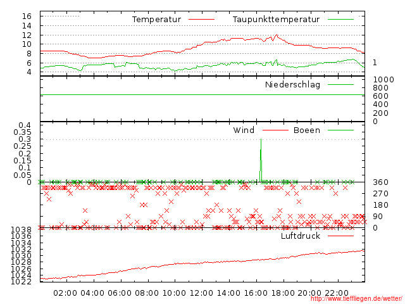Click the 400 value on the precipitation axis
Viewport: 405px width, 304px height.
coord(381,104)
